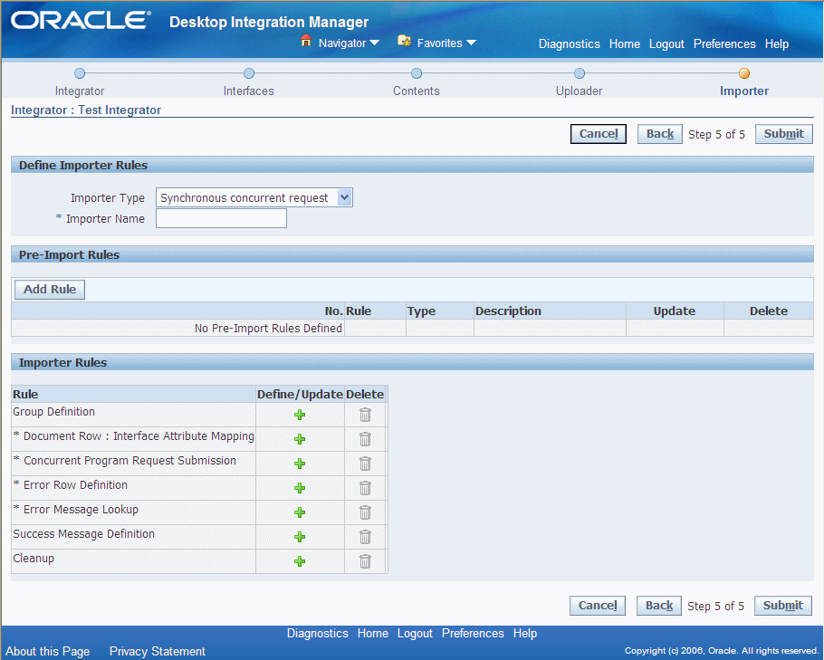Click the top Back button
824x660 pixels.
click(x=660, y=134)
